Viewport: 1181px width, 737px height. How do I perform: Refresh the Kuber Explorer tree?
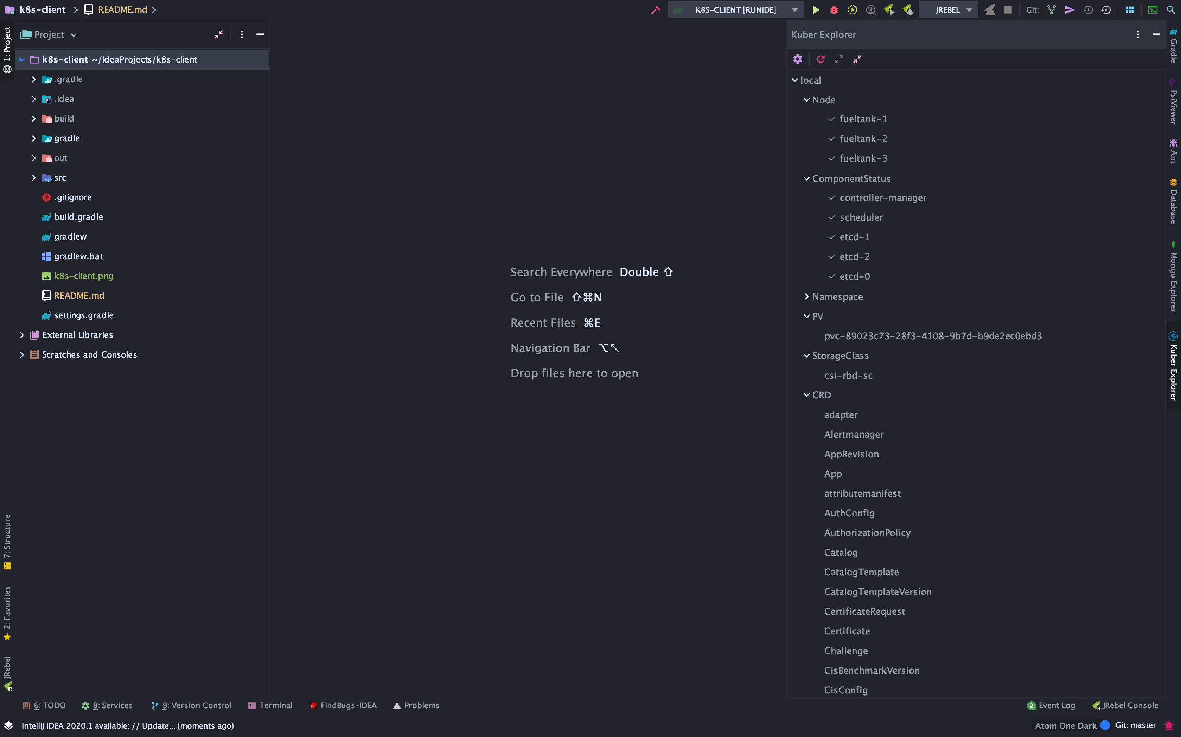[821, 59]
